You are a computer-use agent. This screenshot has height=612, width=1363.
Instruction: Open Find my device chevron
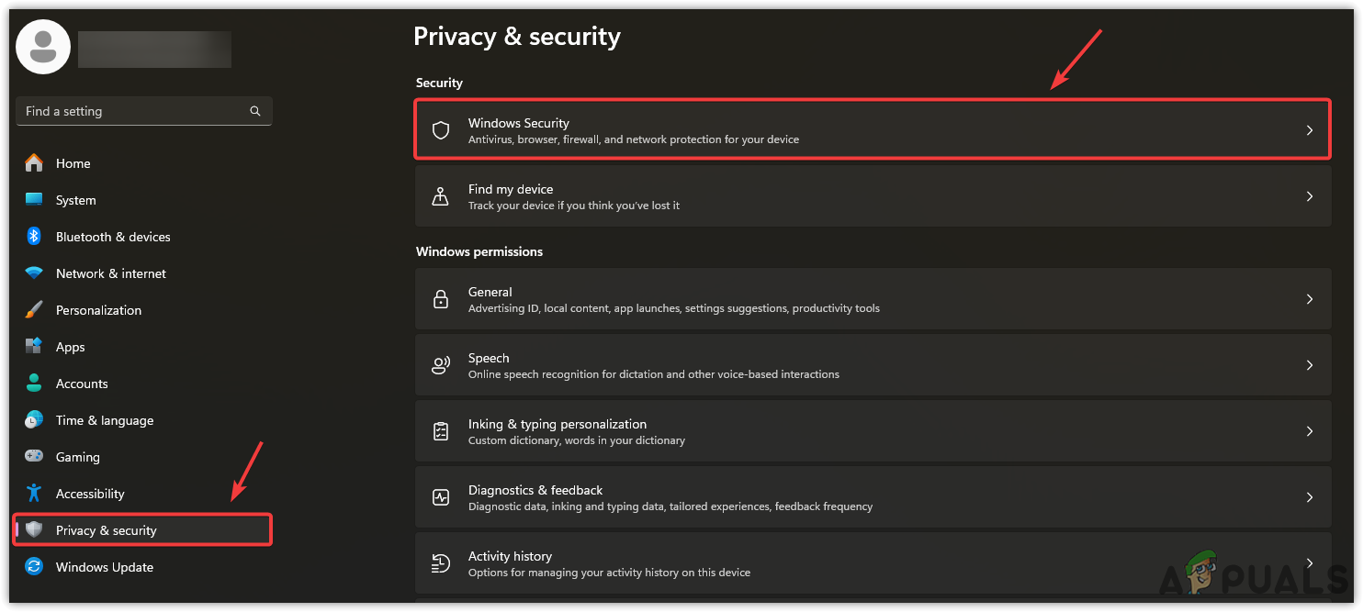(1310, 196)
